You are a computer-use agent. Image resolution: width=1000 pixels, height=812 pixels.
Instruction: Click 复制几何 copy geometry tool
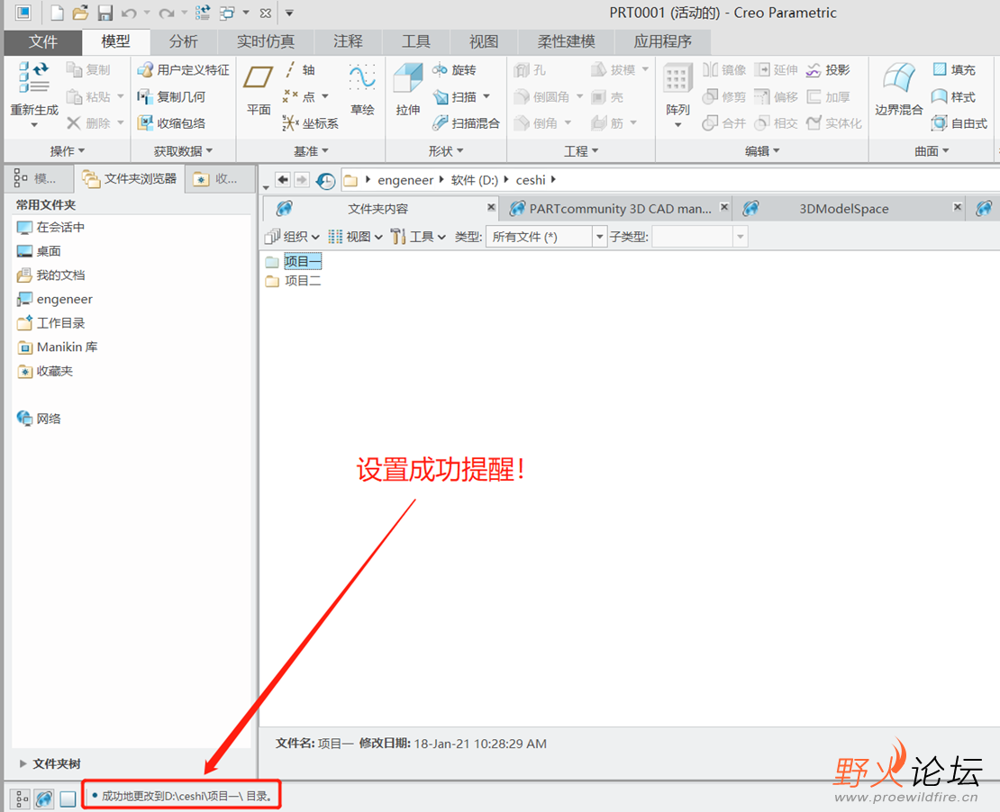click(x=171, y=97)
